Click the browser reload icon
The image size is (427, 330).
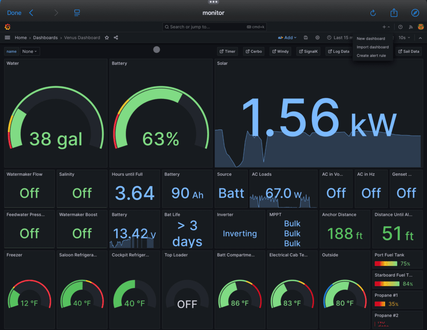point(373,13)
